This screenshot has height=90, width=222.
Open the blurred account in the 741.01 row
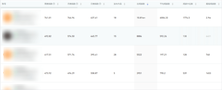point(21,18)
